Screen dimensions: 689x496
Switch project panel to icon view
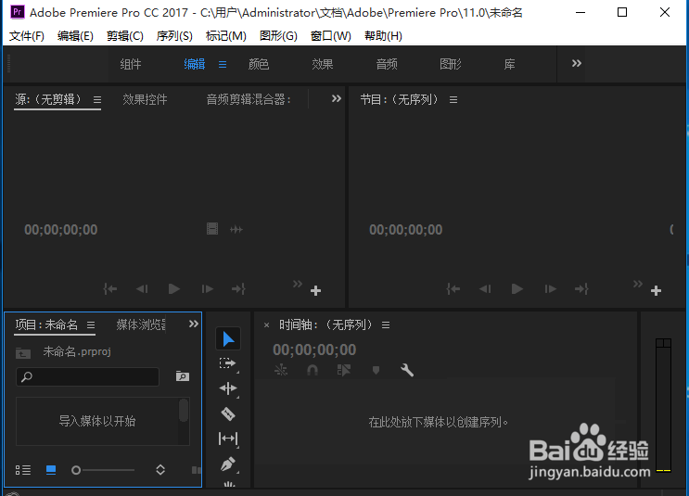(51, 470)
